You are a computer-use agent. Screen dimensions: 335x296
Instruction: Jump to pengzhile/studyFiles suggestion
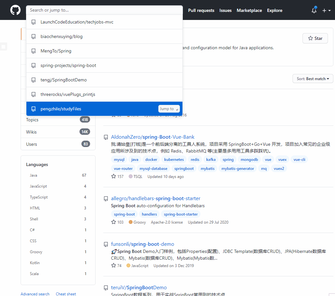[61, 109]
